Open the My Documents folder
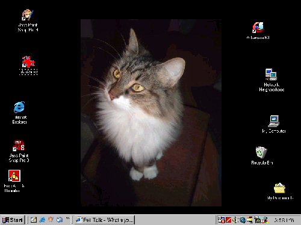This screenshot has width=301, height=225. pos(279,188)
